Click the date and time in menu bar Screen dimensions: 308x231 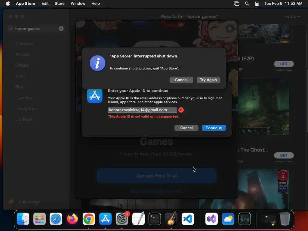pyautogui.click(x=283, y=4)
